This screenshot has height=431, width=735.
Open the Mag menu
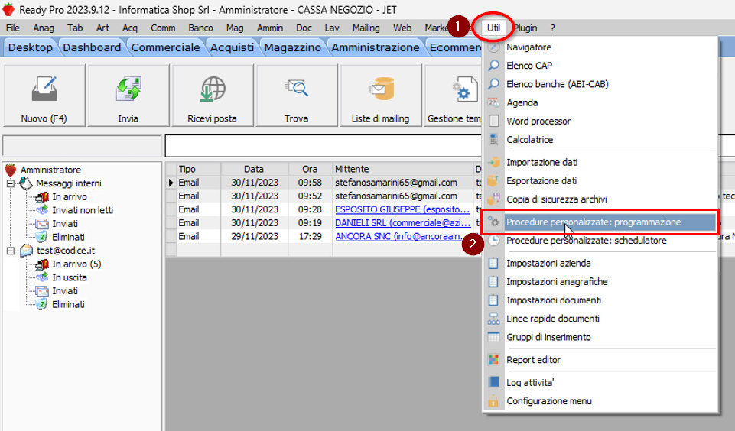pyautogui.click(x=235, y=28)
